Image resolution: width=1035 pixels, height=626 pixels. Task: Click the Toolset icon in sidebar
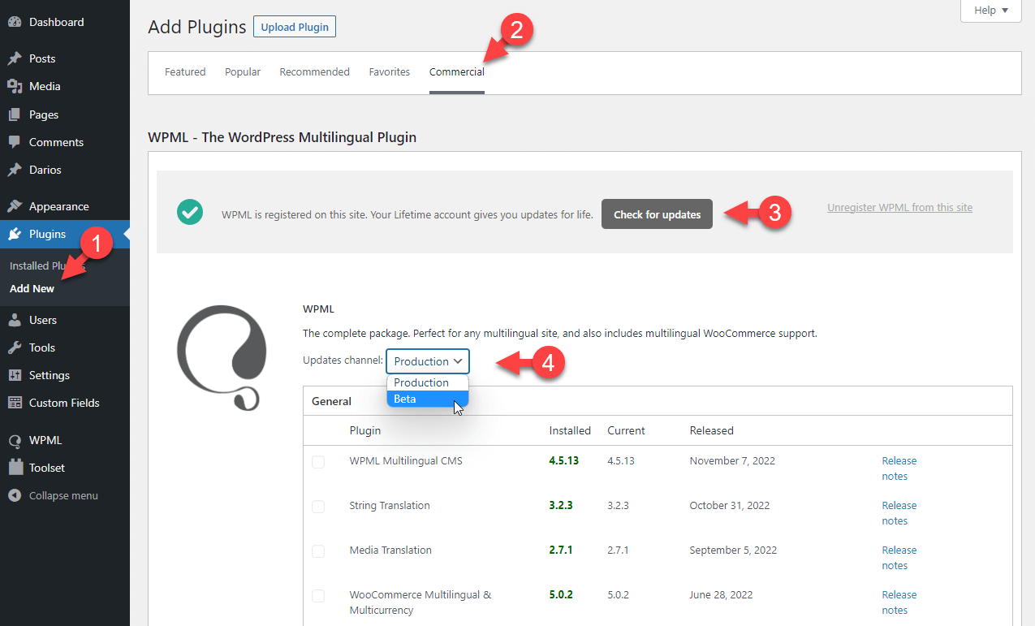pyautogui.click(x=15, y=468)
